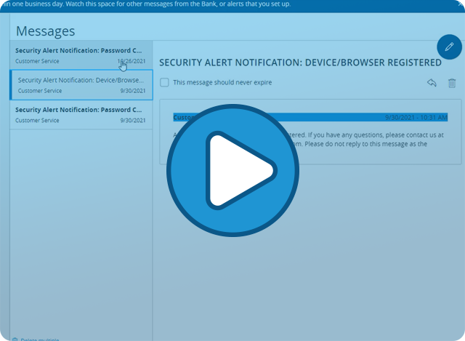Delete the open message with the trash icon
The height and width of the screenshot is (341, 465).
pyautogui.click(x=452, y=83)
